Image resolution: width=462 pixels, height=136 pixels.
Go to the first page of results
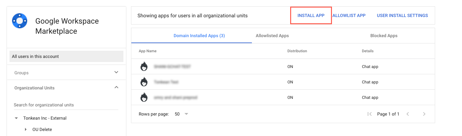tap(369, 114)
